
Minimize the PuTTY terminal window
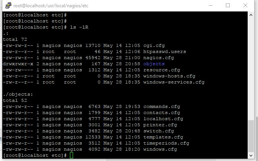(x=210, y=5)
